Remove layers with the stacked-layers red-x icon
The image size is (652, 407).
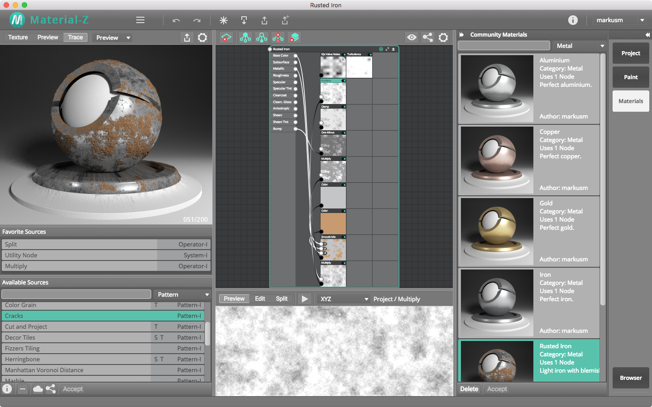(294, 38)
